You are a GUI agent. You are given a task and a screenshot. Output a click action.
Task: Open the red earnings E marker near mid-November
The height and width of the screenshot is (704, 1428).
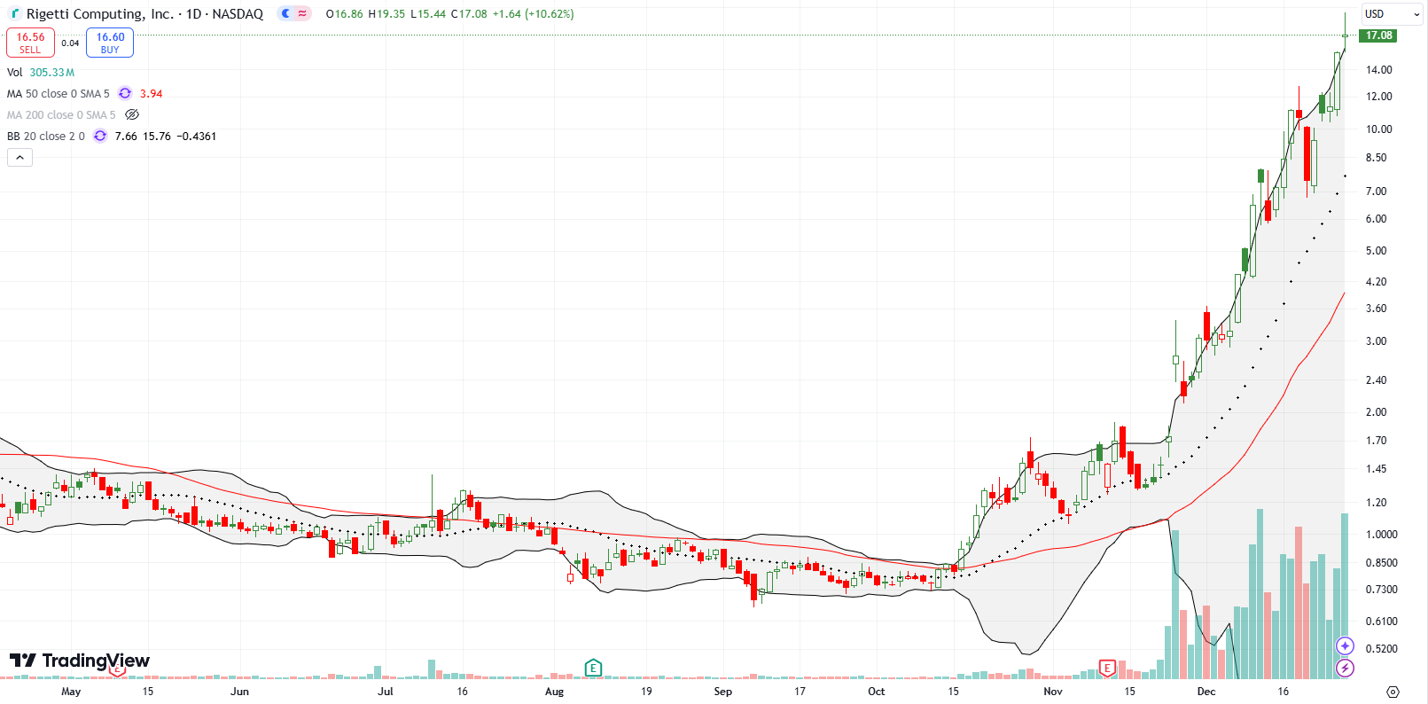[1107, 668]
